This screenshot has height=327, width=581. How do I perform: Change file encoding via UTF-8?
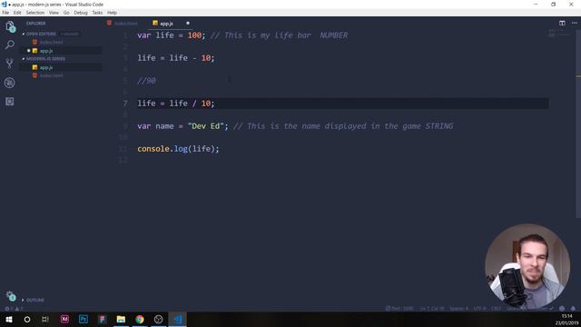479,309
